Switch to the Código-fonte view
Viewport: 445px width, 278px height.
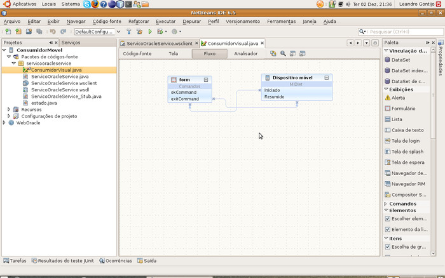tap(137, 53)
